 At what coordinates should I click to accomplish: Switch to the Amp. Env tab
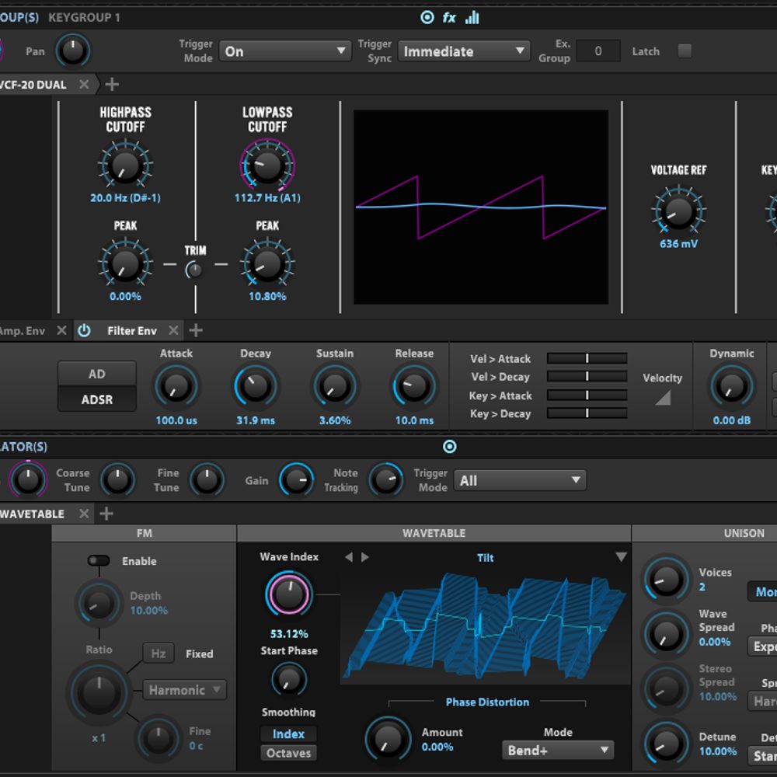23,330
